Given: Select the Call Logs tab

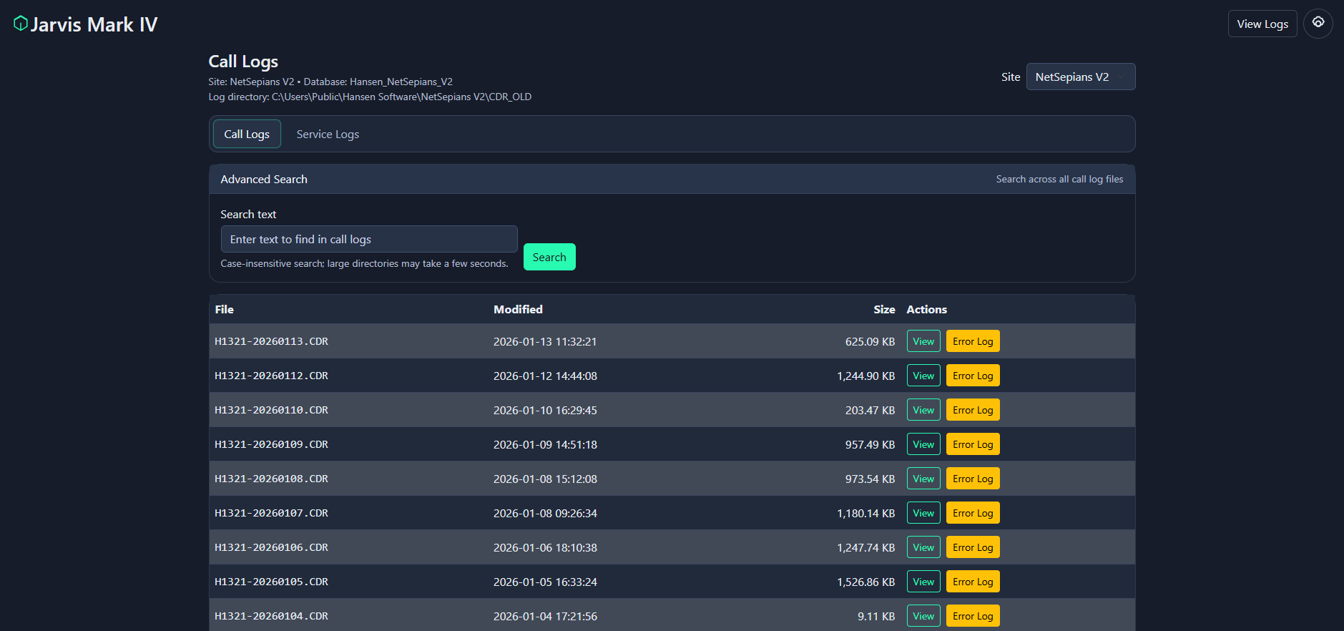Looking at the screenshot, I should pyautogui.click(x=247, y=134).
